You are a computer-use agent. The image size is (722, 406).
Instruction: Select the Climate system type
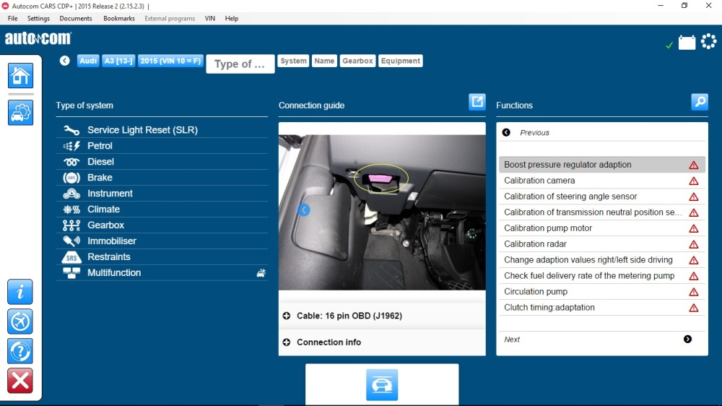(162, 210)
